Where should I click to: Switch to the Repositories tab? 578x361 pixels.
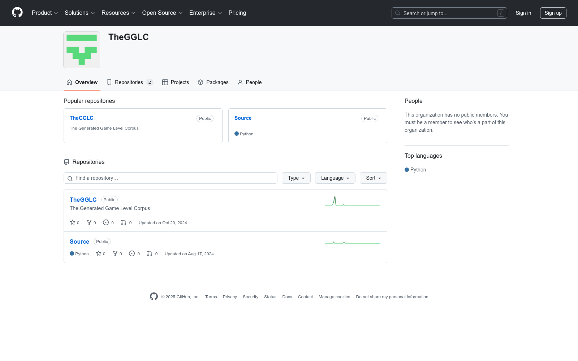(x=130, y=82)
